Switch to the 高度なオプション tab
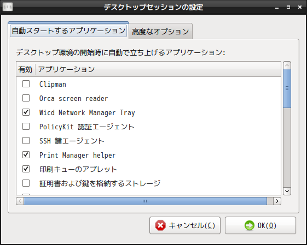 click(x=160, y=32)
